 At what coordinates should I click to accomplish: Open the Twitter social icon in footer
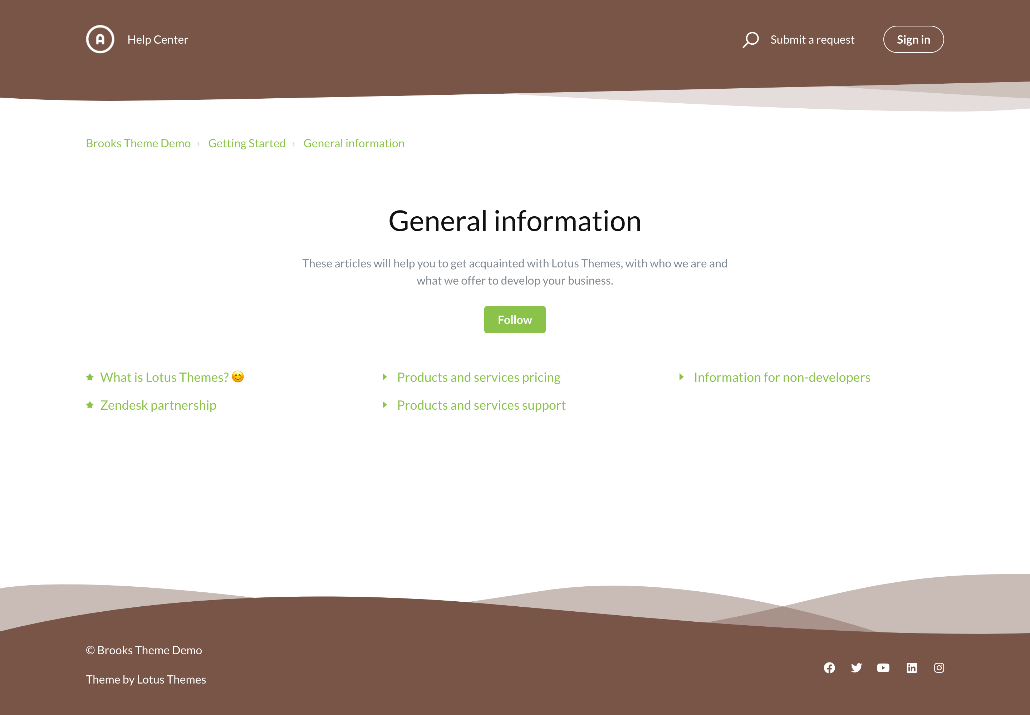pos(857,668)
